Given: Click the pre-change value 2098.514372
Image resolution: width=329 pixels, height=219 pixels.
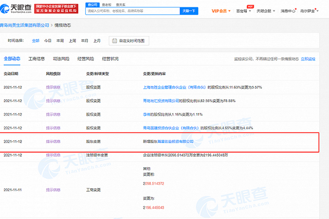Looking at the screenshot, I should point(154,184).
